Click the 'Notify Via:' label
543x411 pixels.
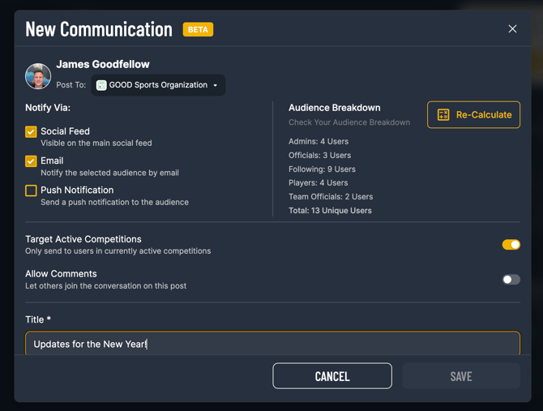[x=48, y=108]
